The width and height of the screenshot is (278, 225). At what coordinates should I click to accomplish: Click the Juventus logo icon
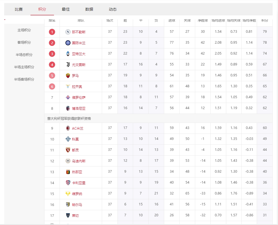[x=68, y=65]
